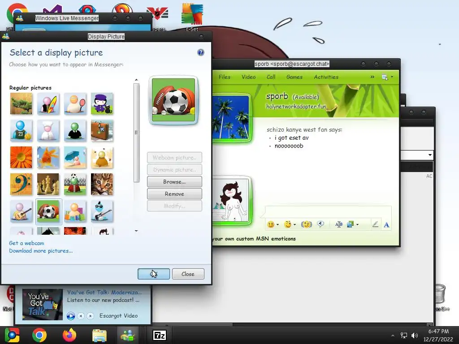Click sporb's personal message holynetworkadapter.fun
This screenshot has height=344, width=459.
[296, 107]
